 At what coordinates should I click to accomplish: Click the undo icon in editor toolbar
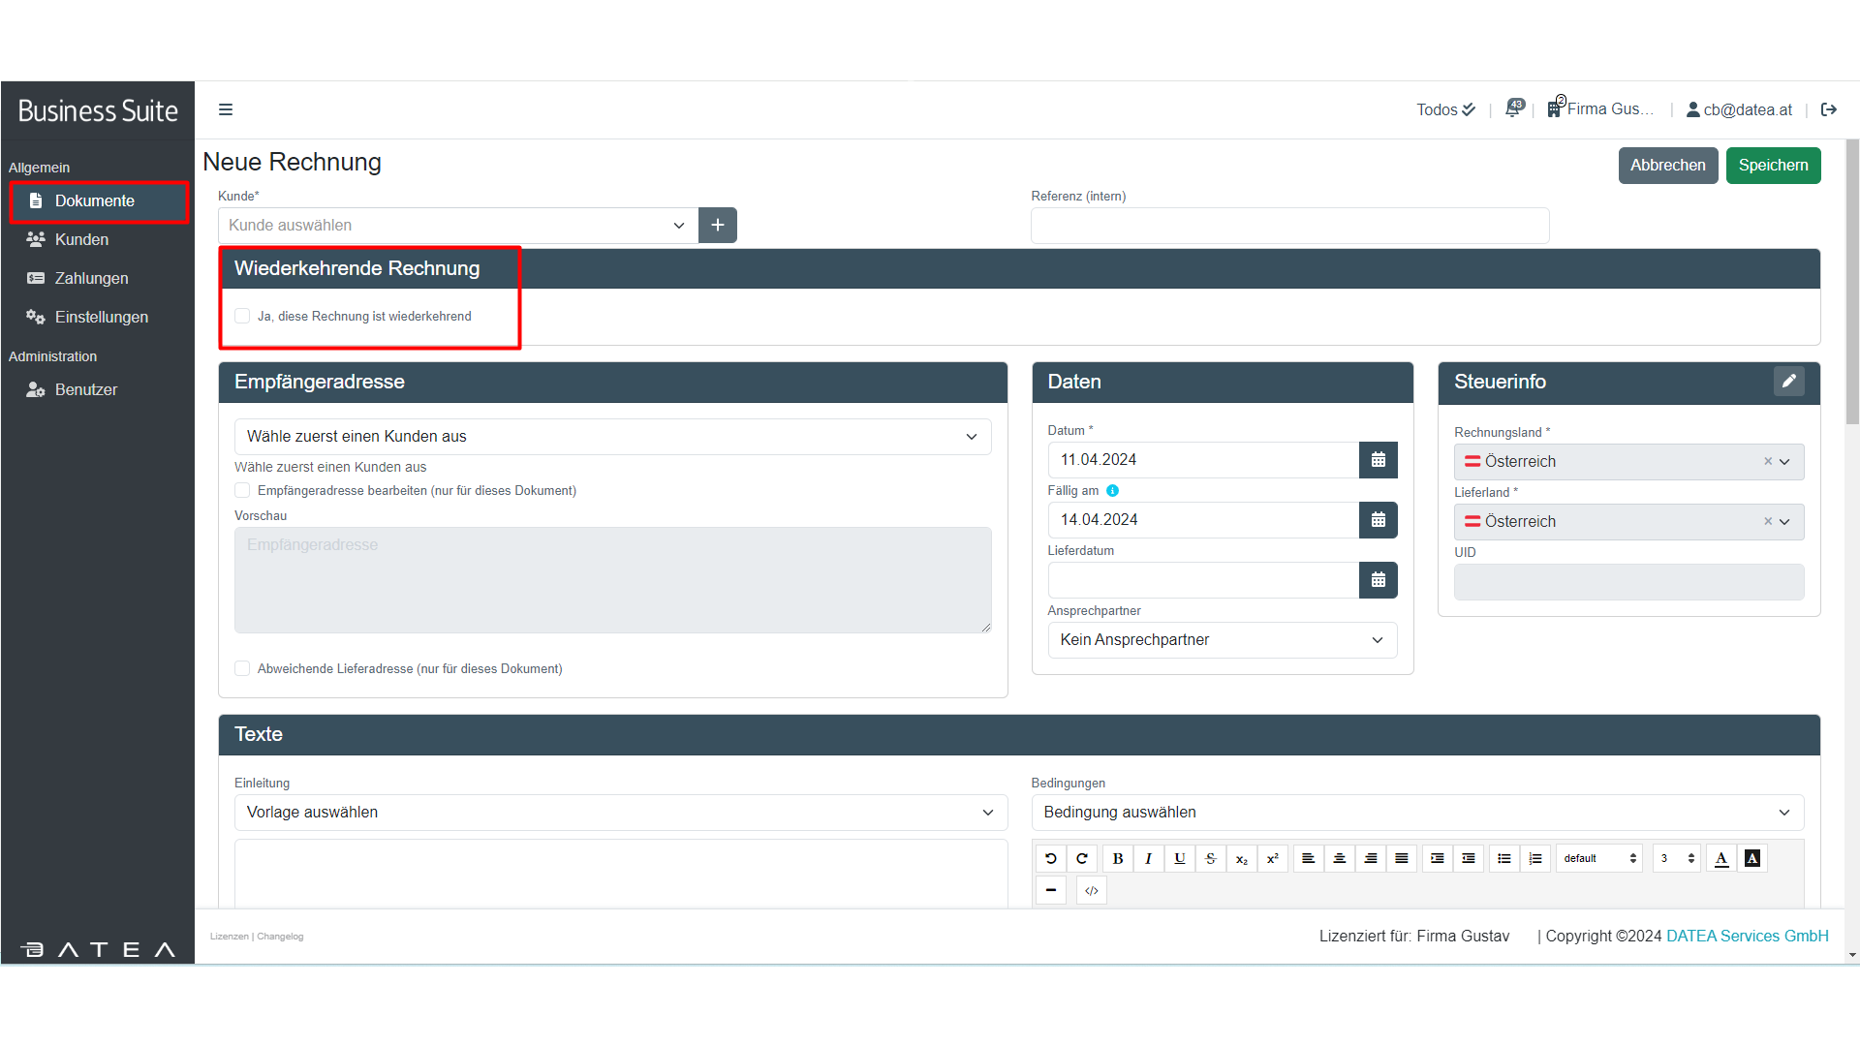[x=1050, y=858]
